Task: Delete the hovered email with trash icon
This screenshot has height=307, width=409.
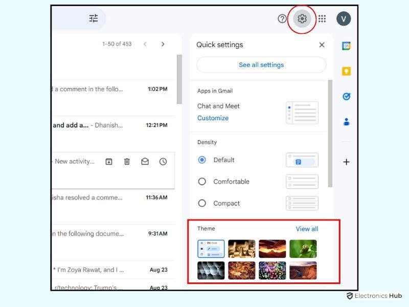Action: pos(127,162)
